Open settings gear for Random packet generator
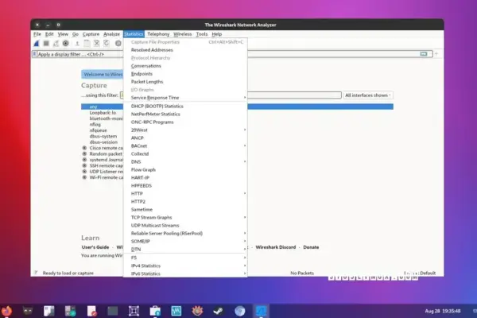Viewport: 477px width, 318px height. tap(84, 153)
